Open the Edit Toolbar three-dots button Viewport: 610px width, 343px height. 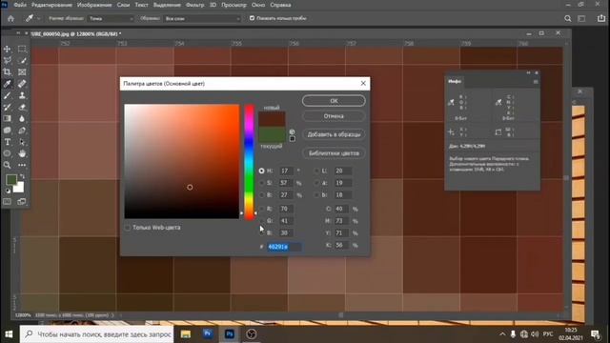coord(22,165)
